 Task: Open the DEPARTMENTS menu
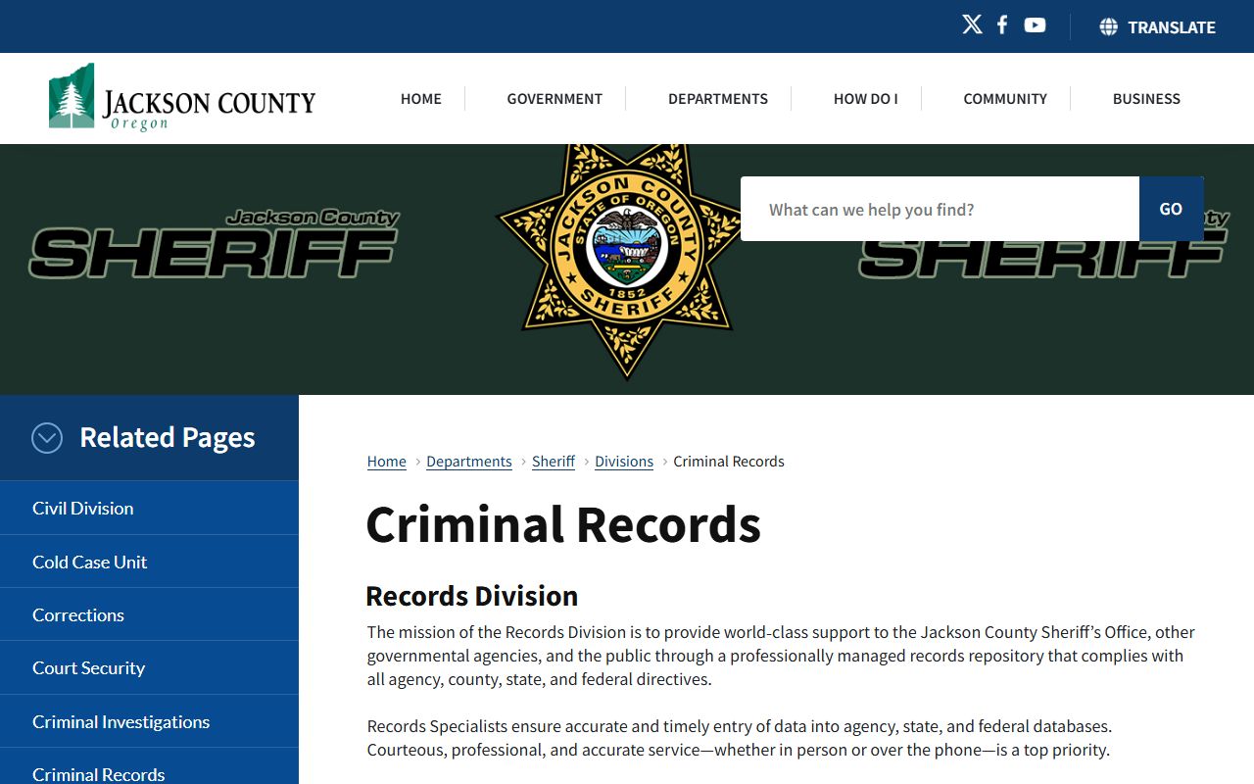(x=718, y=99)
